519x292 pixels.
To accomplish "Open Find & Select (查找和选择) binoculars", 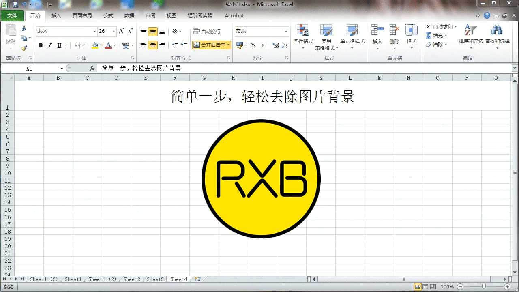I will (x=497, y=37).
